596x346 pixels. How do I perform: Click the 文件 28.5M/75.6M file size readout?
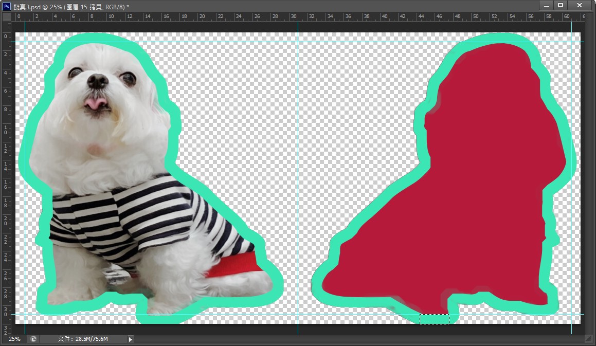[82, 339]
